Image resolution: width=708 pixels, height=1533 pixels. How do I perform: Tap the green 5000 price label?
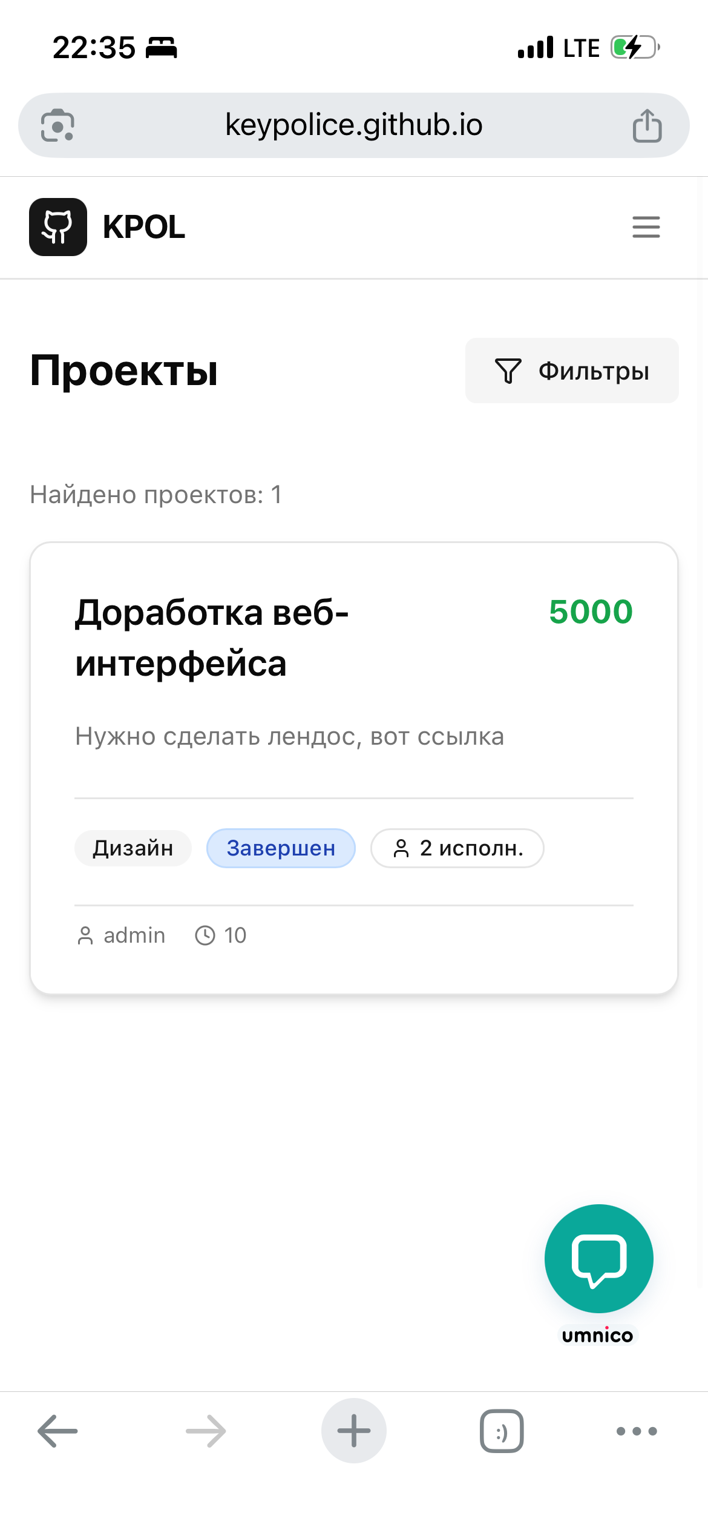[590, 612]
